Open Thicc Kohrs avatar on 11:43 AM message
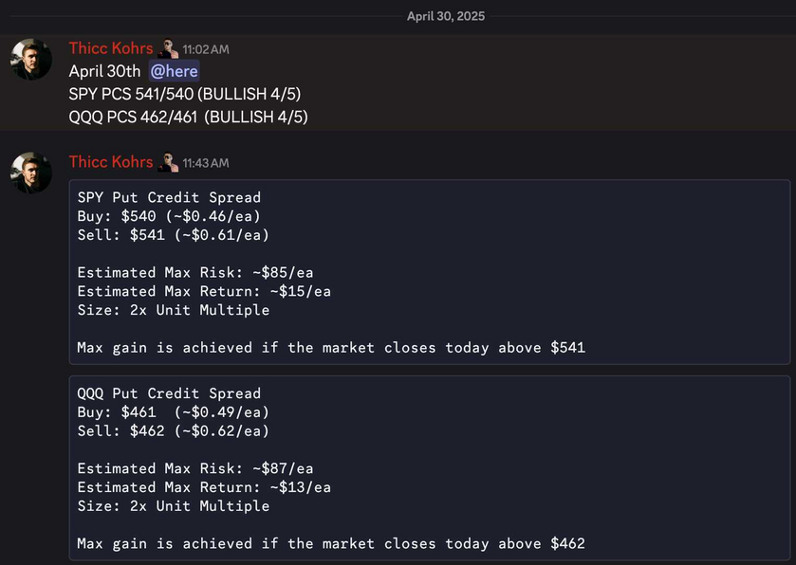Image resolution: width=796 pixels, height=565 pixels. pyautogui.click(x=31, y=173)
